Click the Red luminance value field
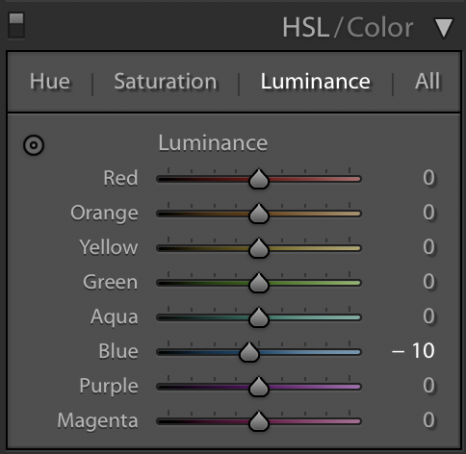This screenshot has width=466, height=454. tap(428, 178)
